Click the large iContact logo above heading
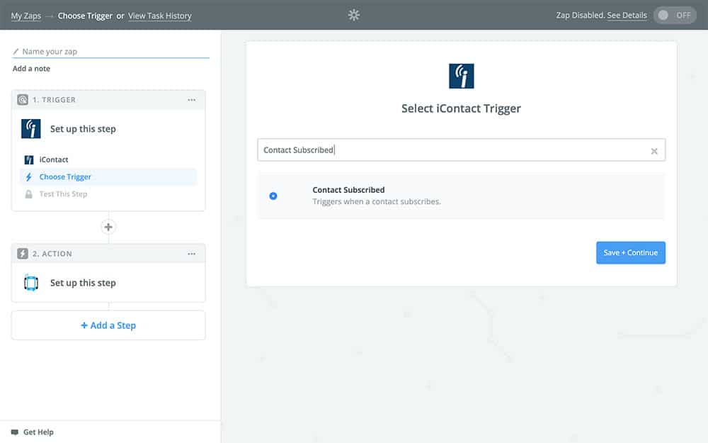The image size is (708, 443). (x=461, y=76)
